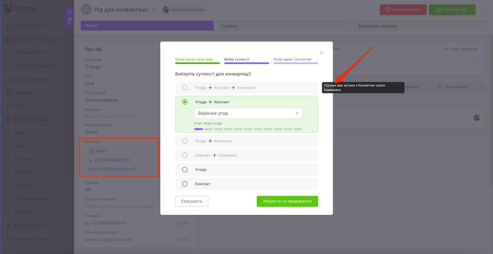Click the Компанія та люди building icon
Screen dimensions: 493x254
pos(9,39)
